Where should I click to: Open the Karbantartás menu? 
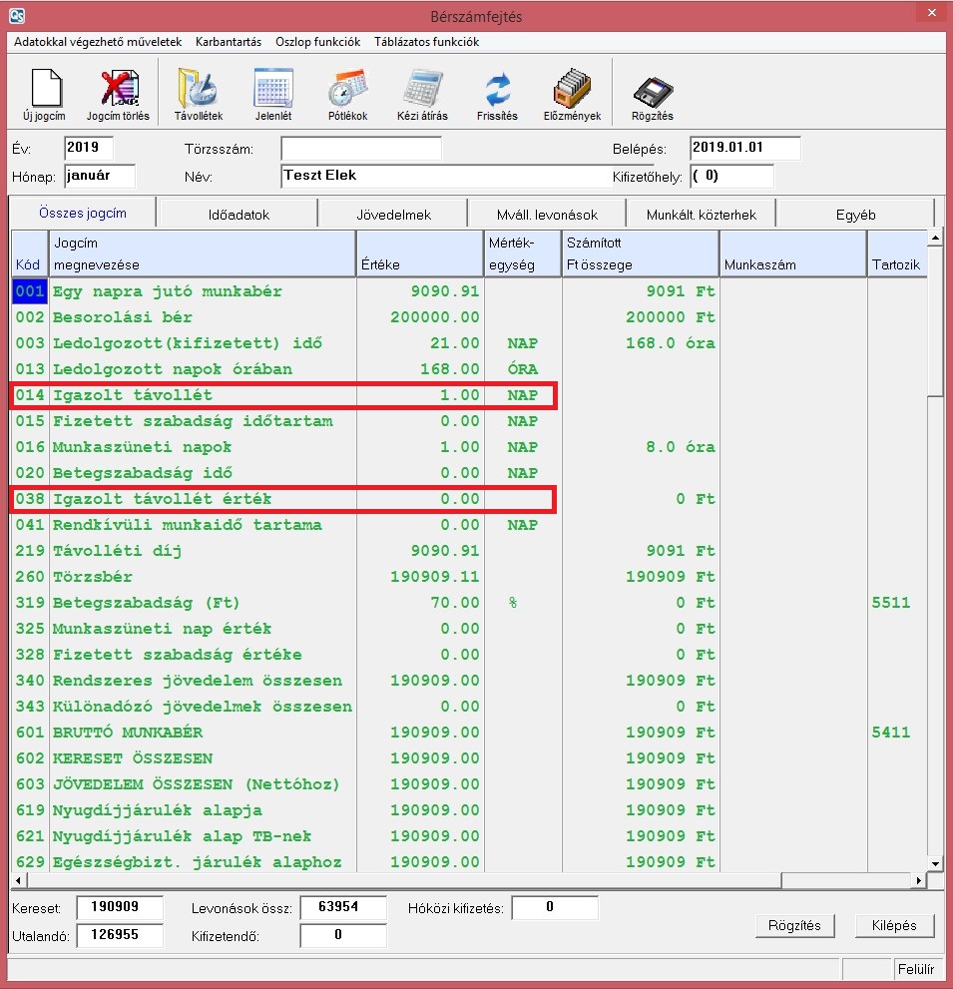(x=229, y=42)
